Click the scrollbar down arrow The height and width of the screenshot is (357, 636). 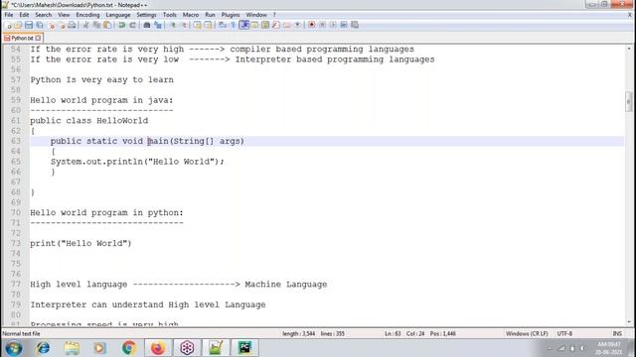coord(629,322)
